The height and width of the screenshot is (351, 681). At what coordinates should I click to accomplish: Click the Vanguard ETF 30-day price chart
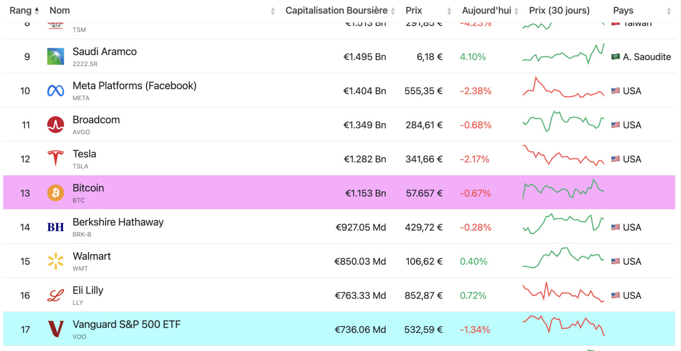tap(564, 325)
